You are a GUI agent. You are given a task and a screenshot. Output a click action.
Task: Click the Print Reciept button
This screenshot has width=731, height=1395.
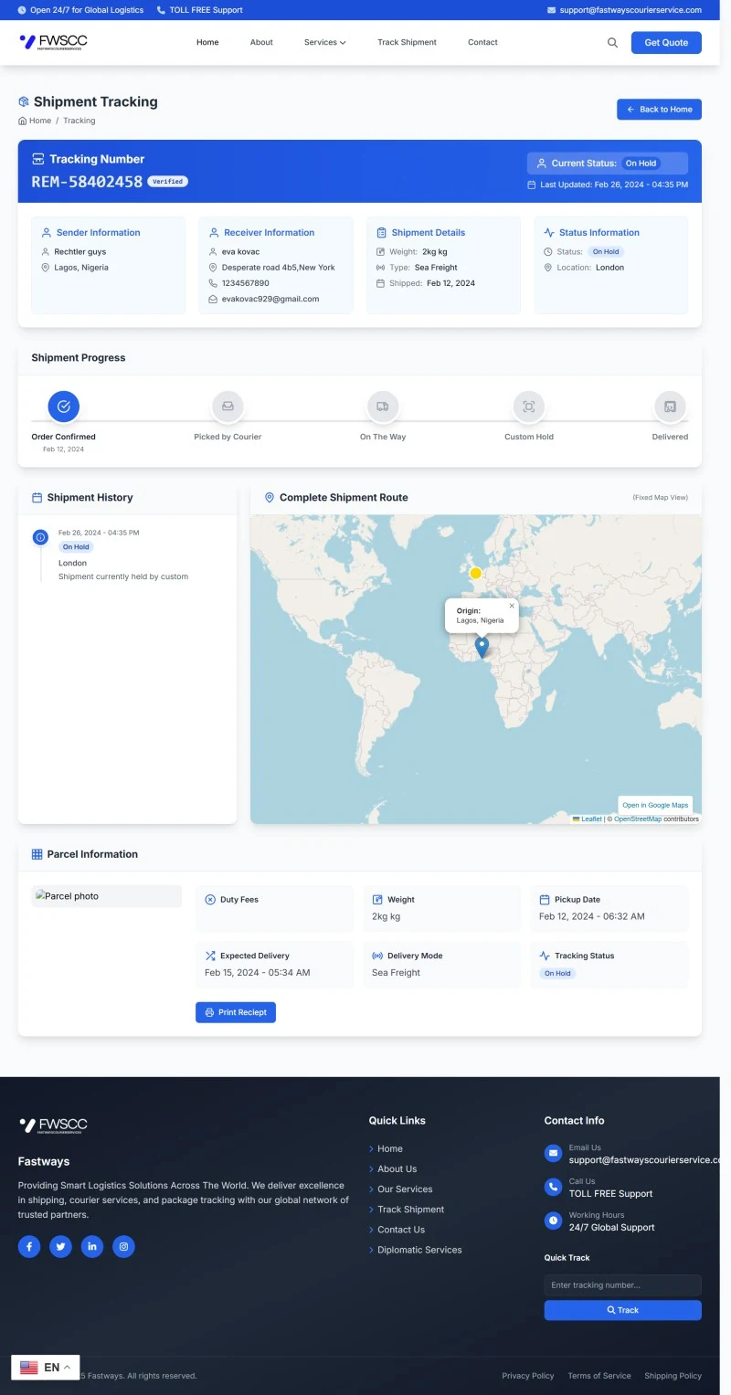(236, 1012)
